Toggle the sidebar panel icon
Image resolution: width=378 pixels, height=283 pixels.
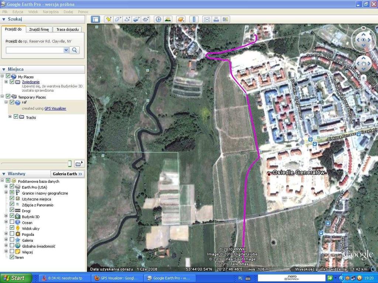[x=96, y=19]
